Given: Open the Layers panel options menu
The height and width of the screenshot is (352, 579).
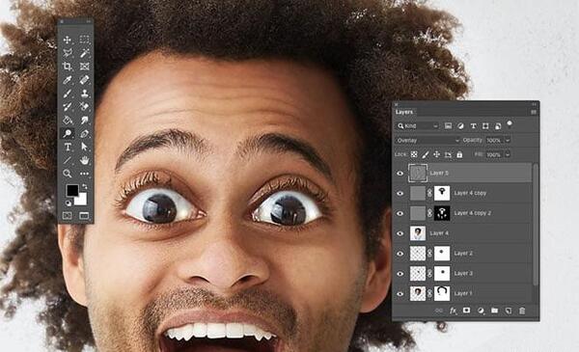Looking at the screenshot, I should 534,112.
